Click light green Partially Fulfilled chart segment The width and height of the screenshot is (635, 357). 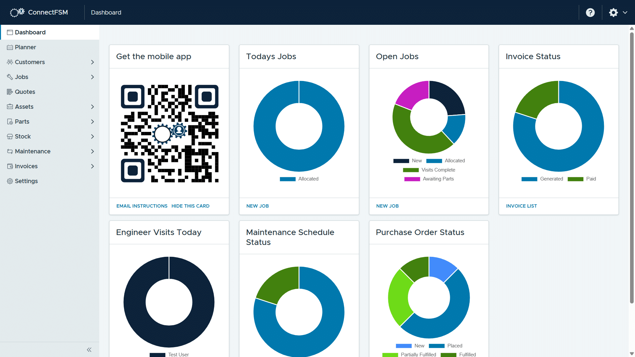click(x=399, y=297)
